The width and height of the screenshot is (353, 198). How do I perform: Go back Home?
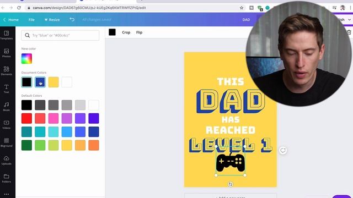point(11,20)
